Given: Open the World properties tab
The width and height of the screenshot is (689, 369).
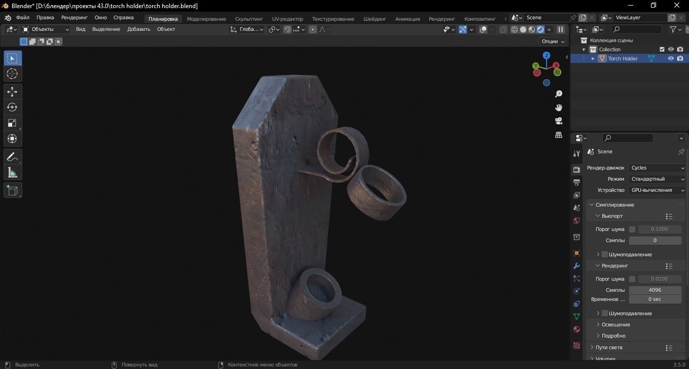Looking at the screenshot, I should coord(576,220).
